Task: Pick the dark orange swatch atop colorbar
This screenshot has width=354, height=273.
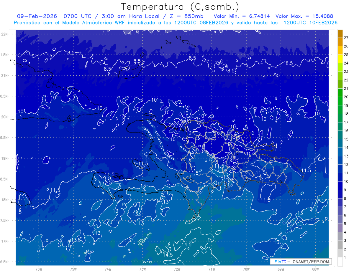Action: click(340, 34)
